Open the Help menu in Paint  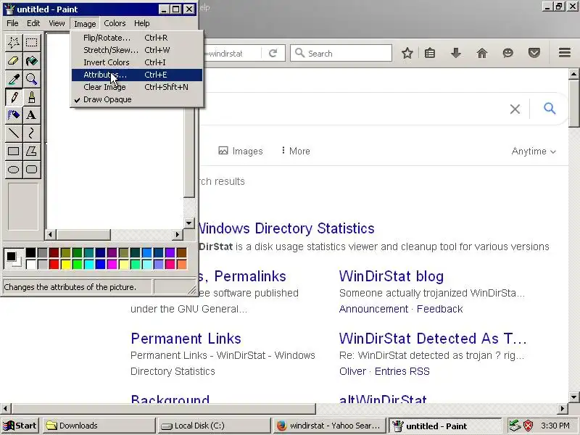pyautogui.click(x=142, y=23)
